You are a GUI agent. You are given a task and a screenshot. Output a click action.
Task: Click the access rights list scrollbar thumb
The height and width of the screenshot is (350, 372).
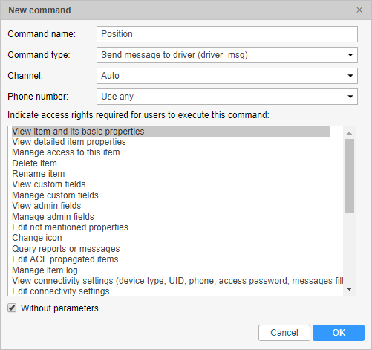(x=349, y=175)
